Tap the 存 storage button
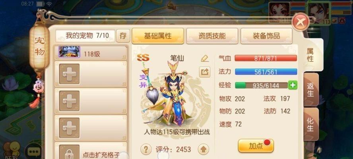 click(x=123, y=36)
